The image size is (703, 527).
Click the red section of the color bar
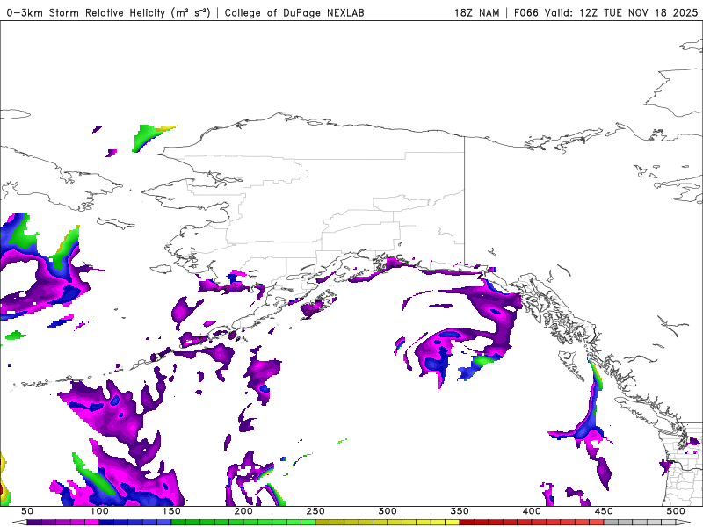pos(532,523)
